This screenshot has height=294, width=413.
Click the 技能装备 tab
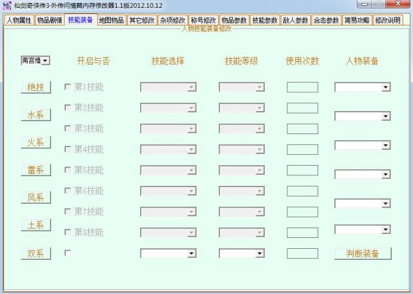(81, 20)
